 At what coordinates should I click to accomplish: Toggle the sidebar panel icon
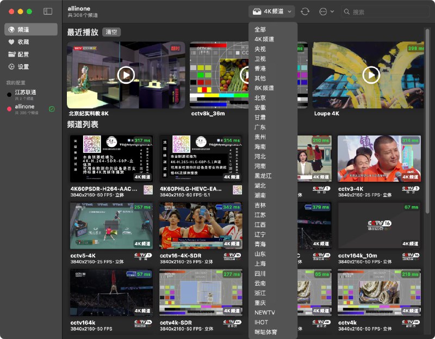pos(48,11)
